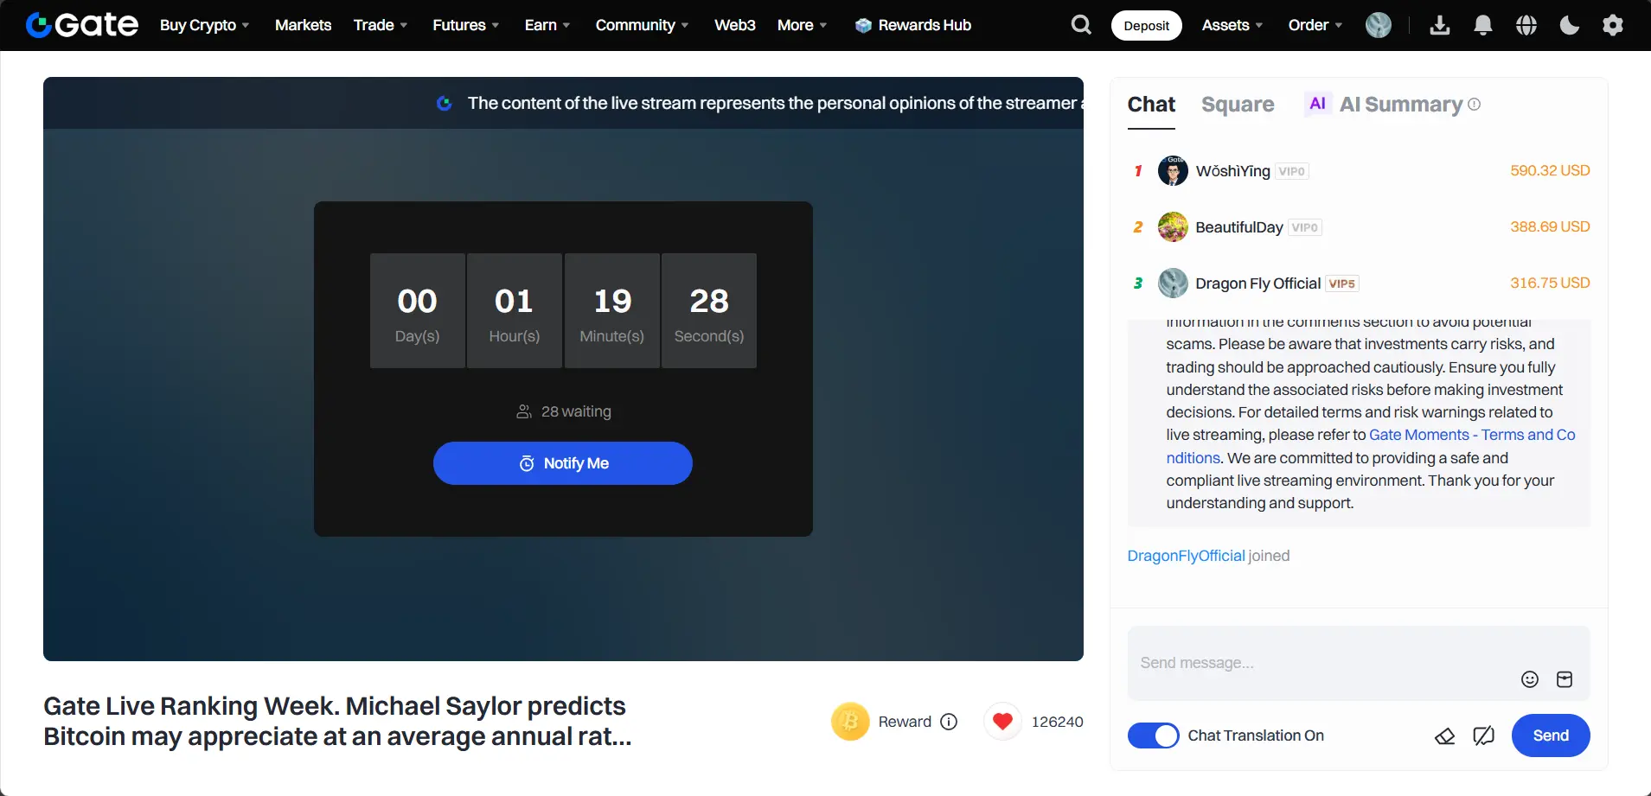Viewport: 1651px width, 796px height.
Task: Switch to the AI Summary tab
Action: tap(1392, 105)
